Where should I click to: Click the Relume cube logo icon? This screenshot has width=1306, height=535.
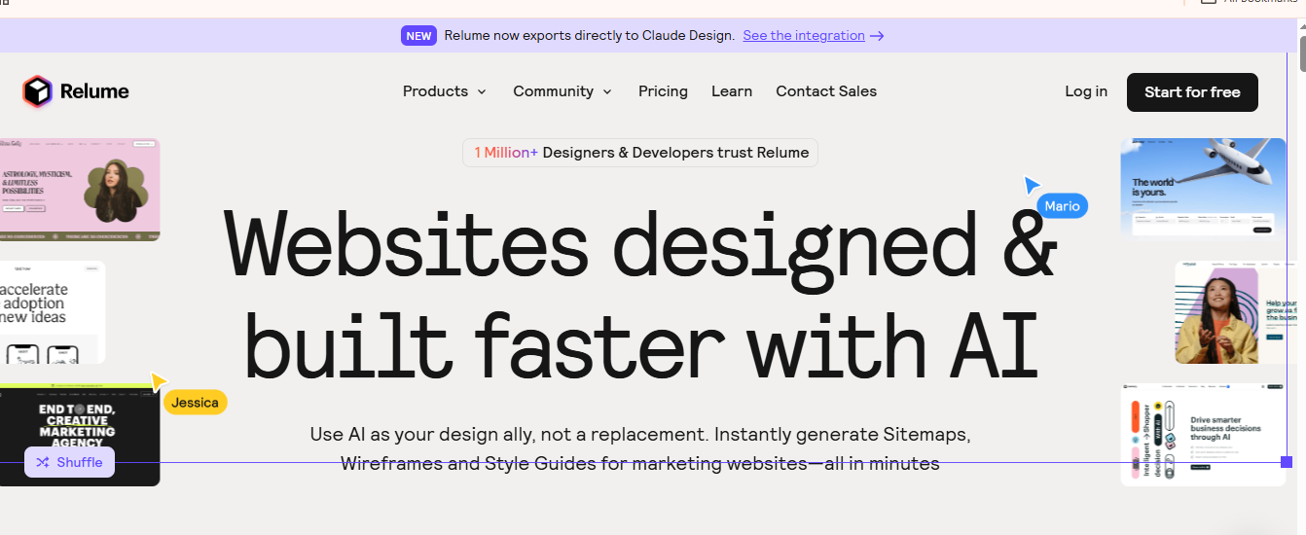click(37, 91)
